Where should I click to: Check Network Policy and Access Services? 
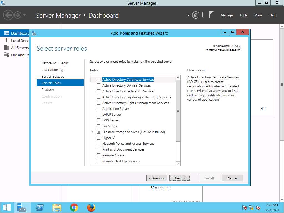point(98,143)
